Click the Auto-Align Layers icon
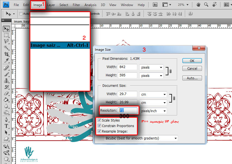 tap(190, 14)
